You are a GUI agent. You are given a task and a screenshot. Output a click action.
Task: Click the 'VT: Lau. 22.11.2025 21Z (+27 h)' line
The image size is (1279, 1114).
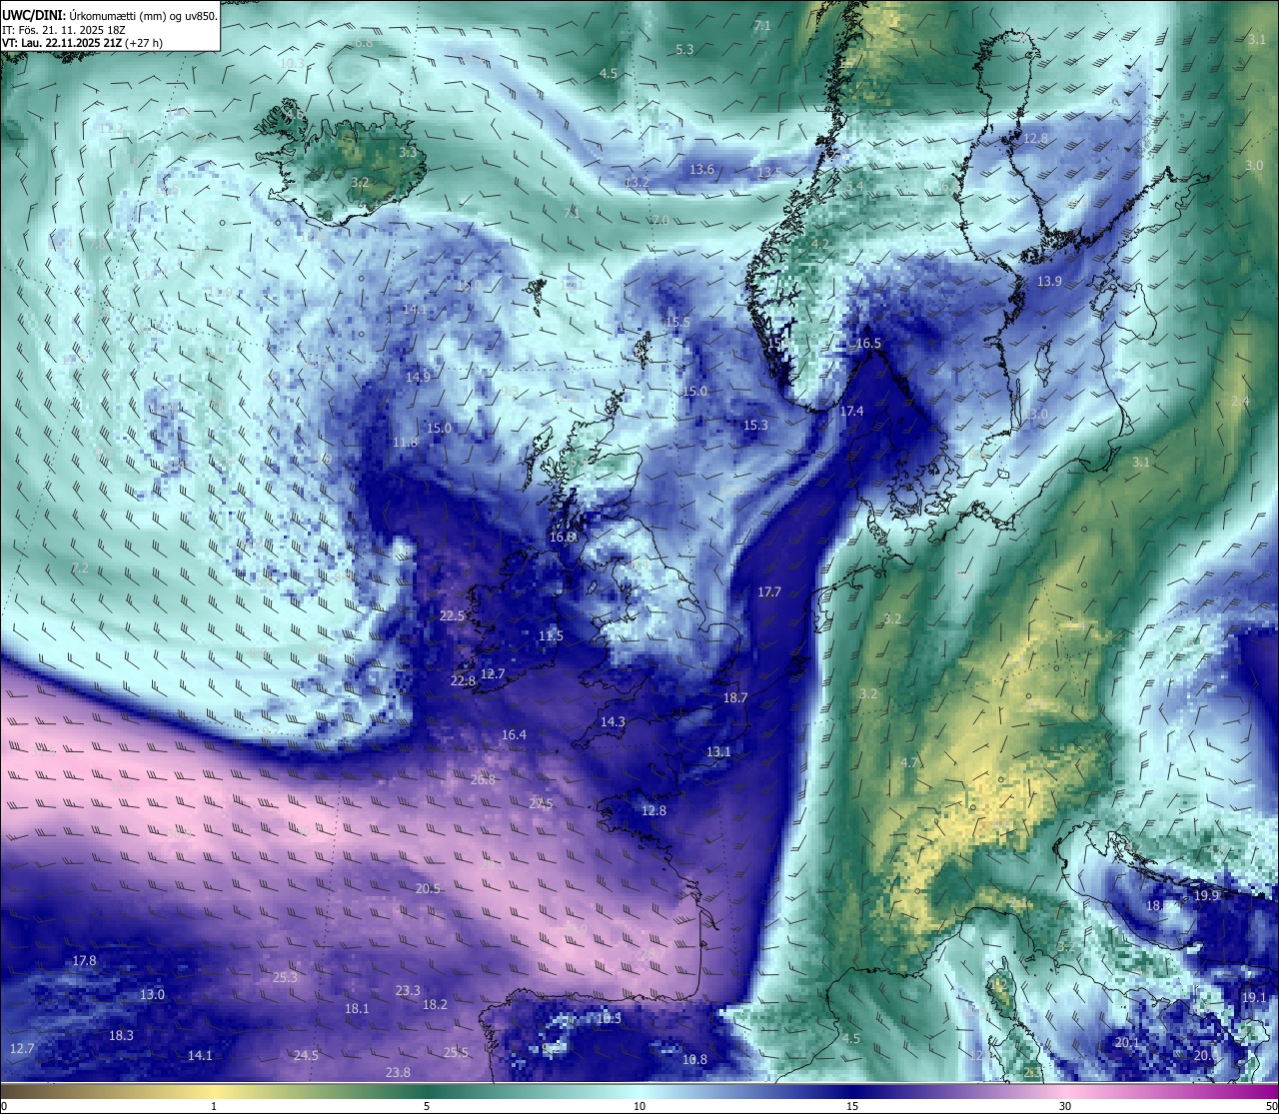click(x=83, y=43)
